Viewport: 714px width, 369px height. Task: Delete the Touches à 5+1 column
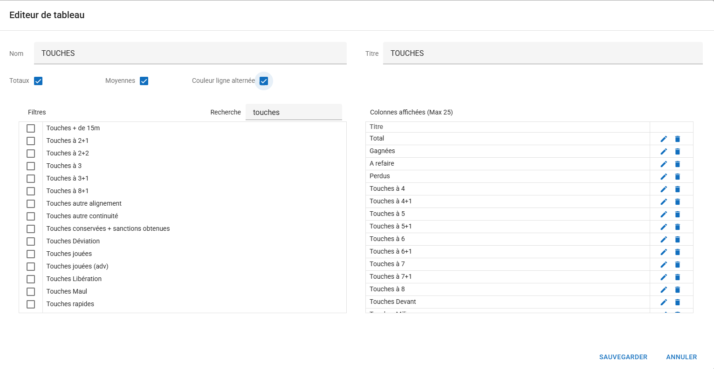point(678,227)
